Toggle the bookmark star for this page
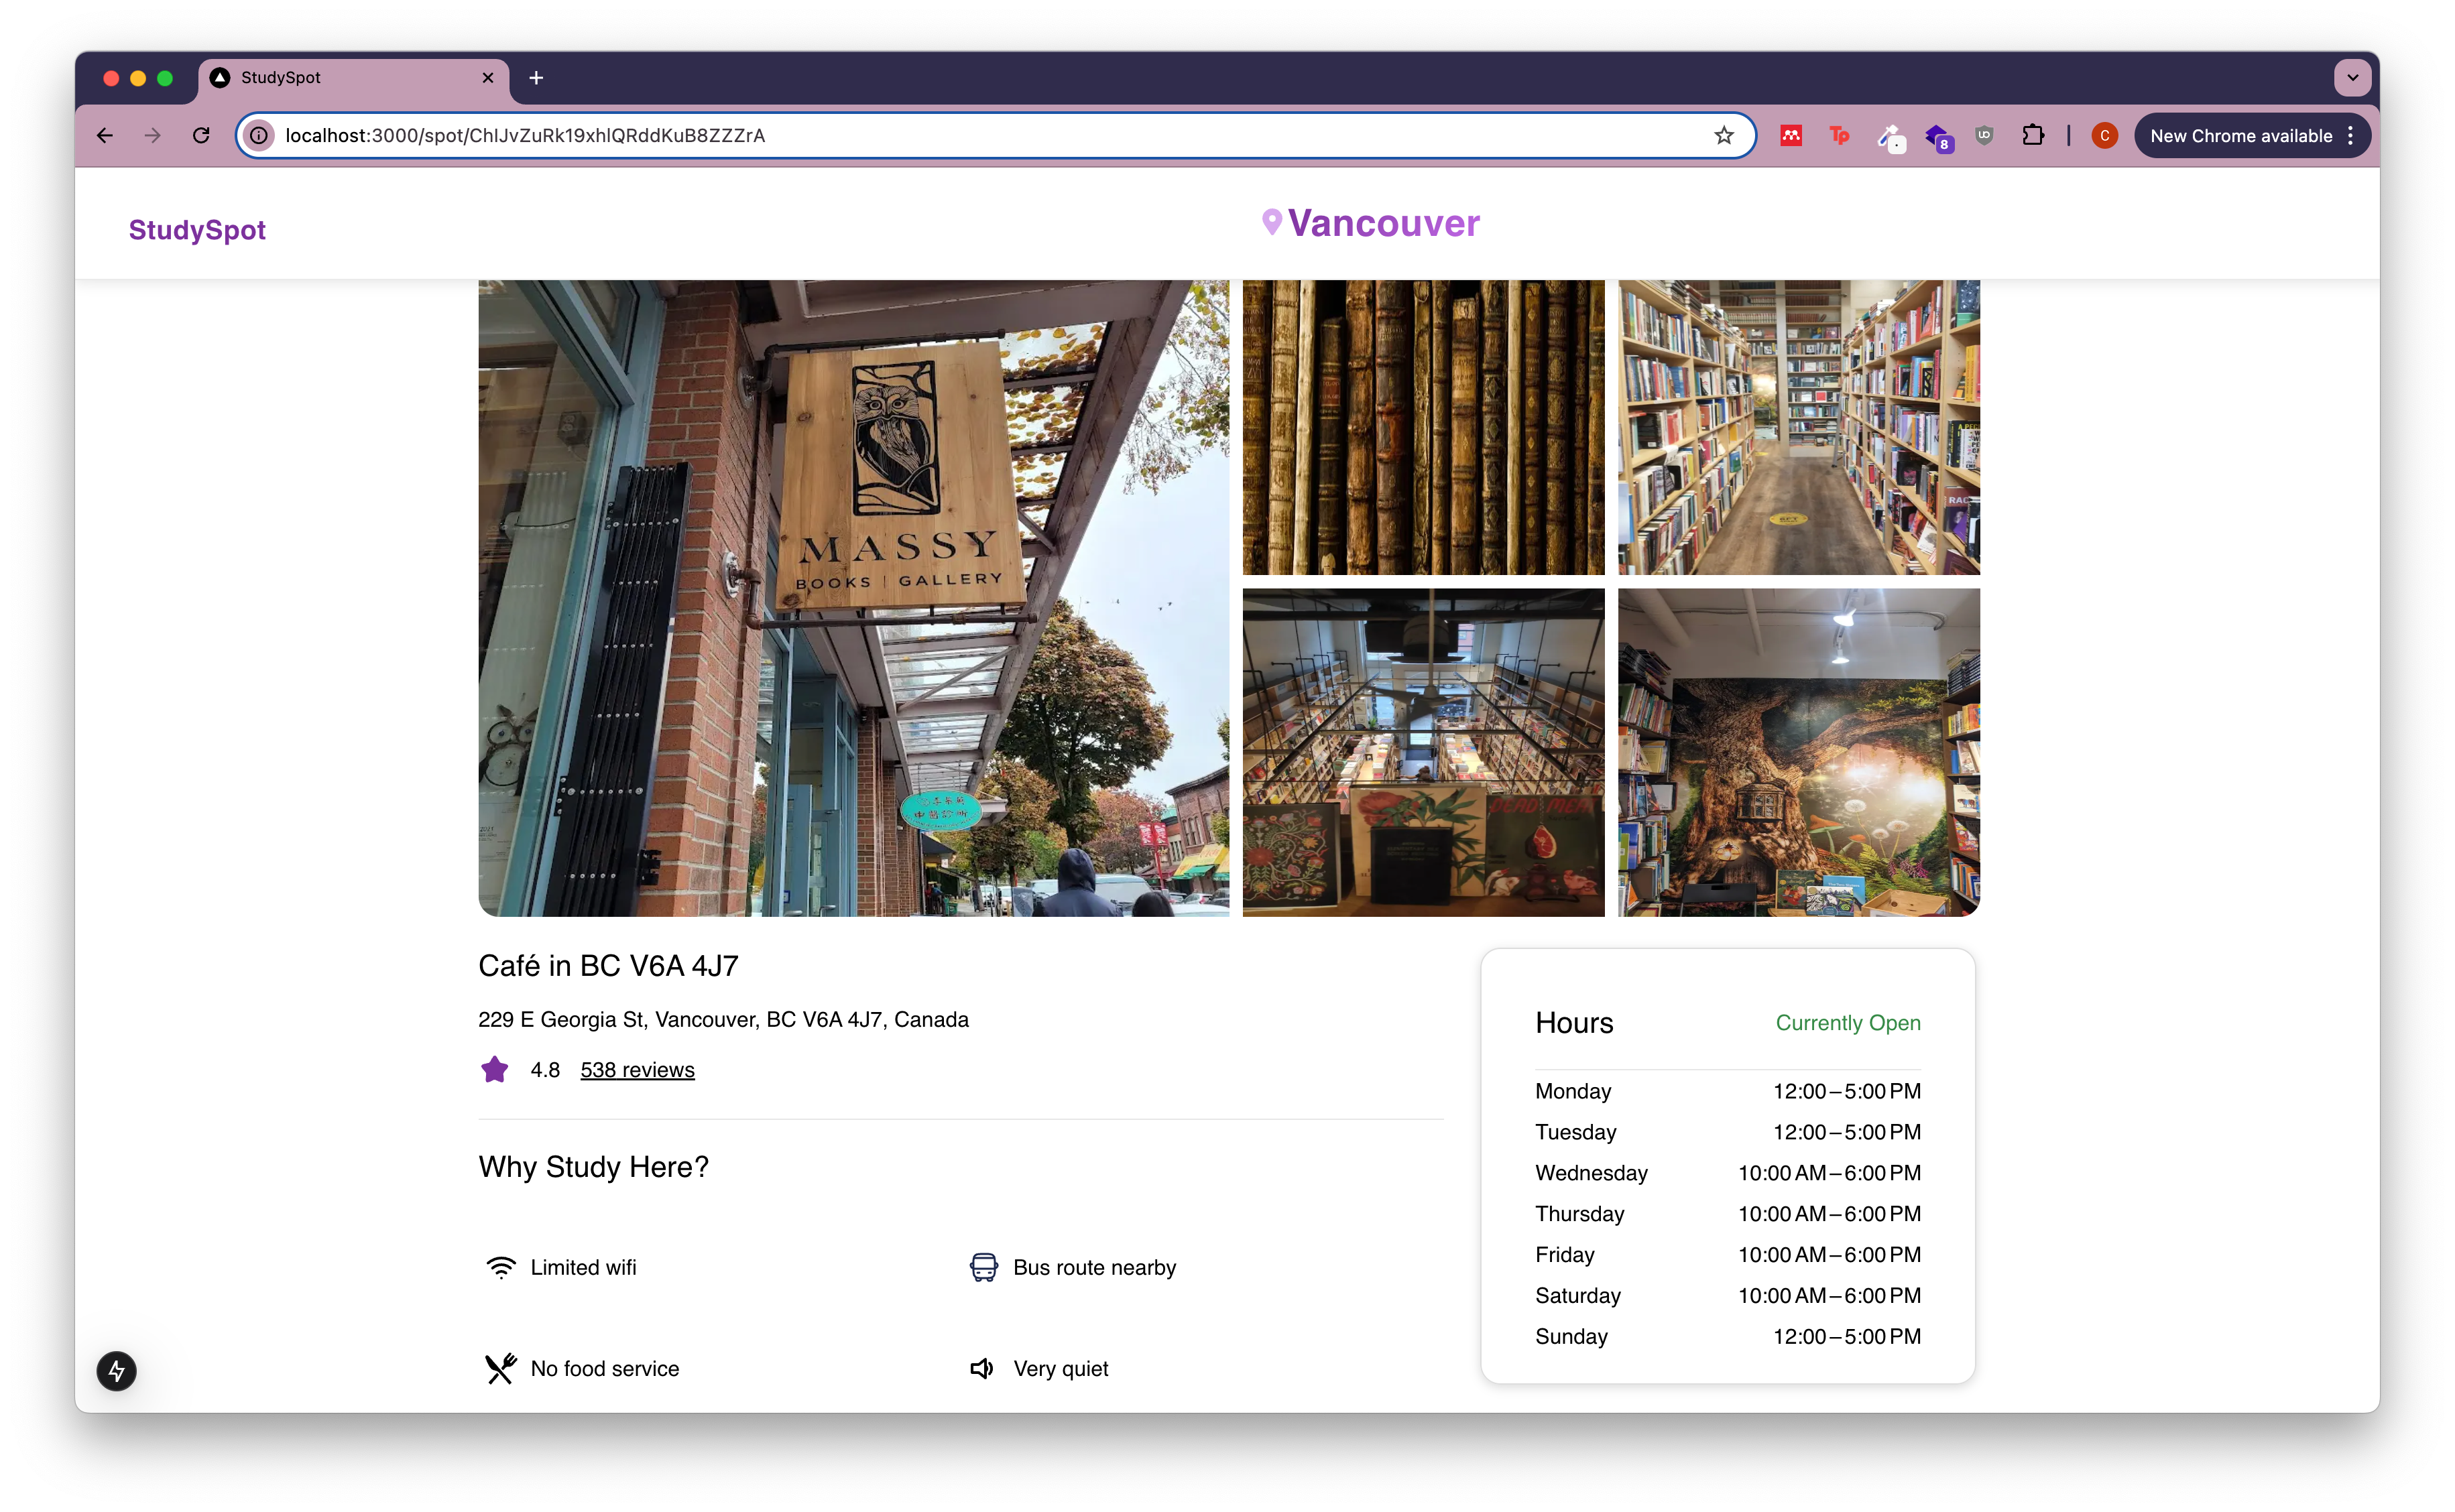The width and height of the screenshot is (2455, 1512). click(x=1724, y=135)
